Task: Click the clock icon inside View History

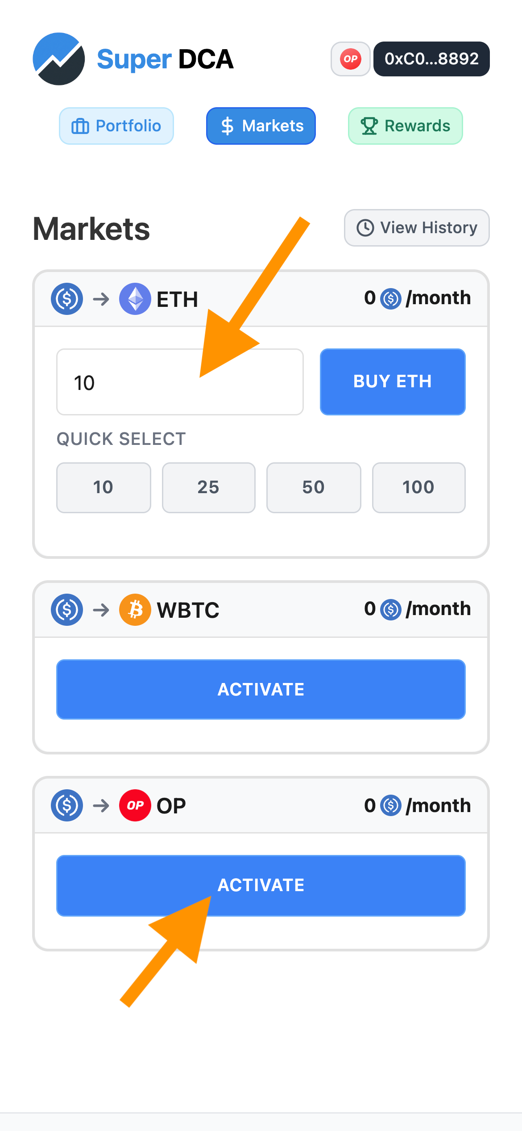Action: (x=365, y=228)
